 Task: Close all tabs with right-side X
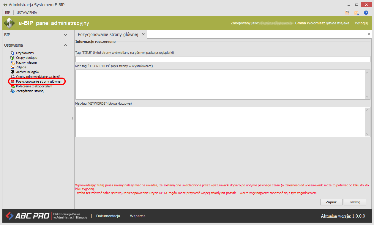(369, 34)
